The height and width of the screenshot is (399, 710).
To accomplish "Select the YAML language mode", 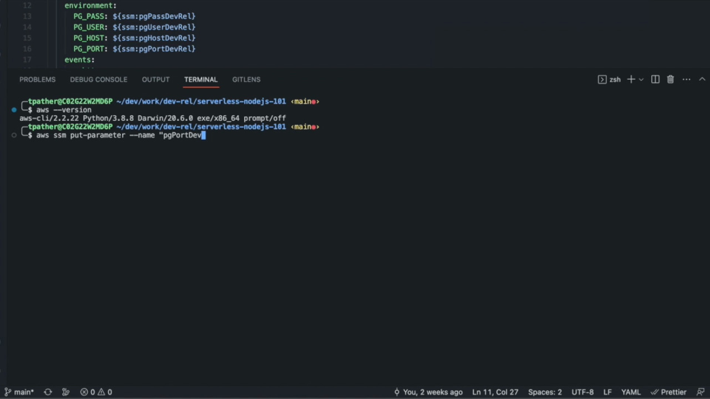I will (630, 392).
